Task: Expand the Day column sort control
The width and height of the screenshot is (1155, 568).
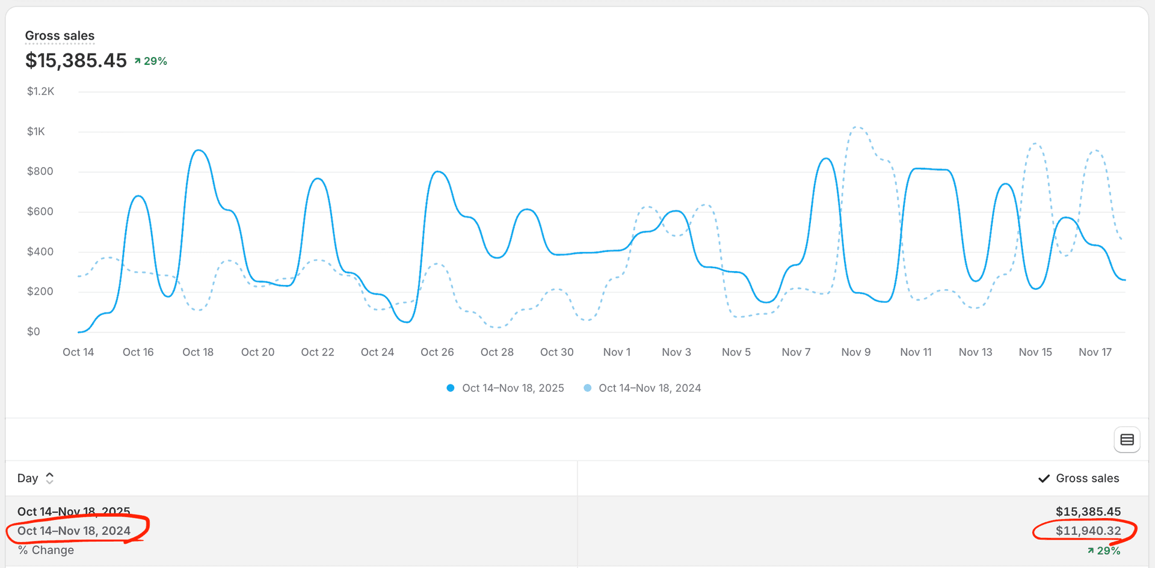Action: pyautogui.click(x=50, y=478)
